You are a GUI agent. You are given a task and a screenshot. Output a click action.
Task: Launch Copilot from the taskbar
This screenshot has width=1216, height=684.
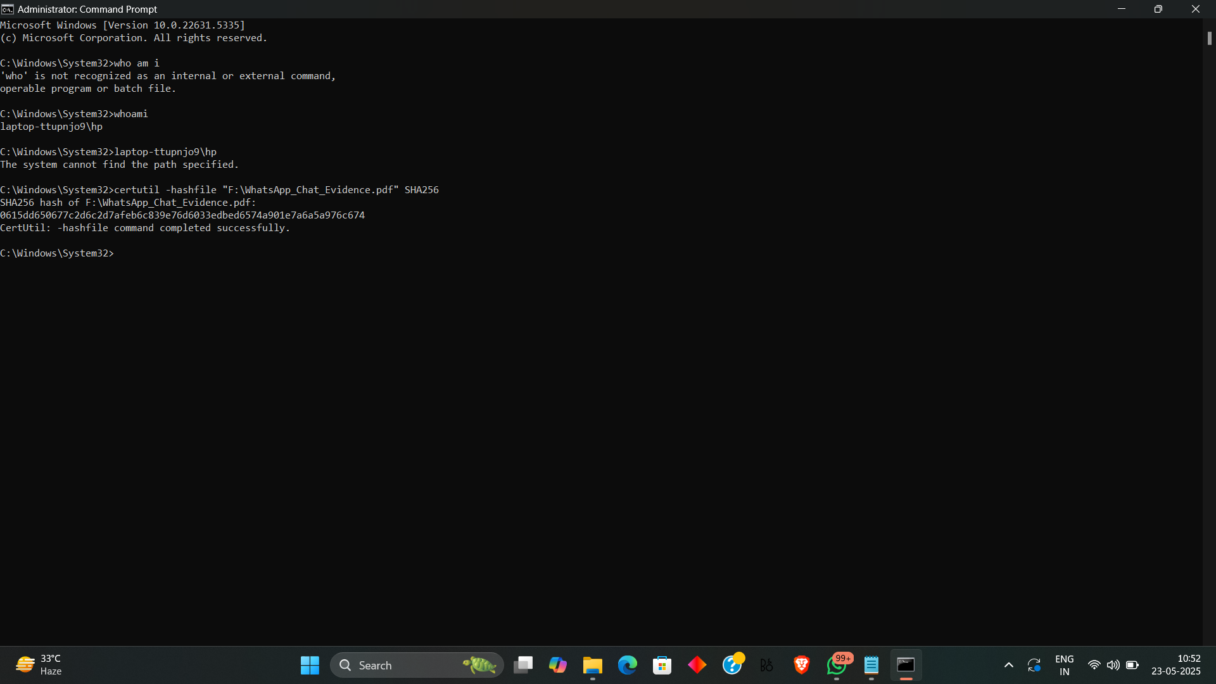pos(558,665)
